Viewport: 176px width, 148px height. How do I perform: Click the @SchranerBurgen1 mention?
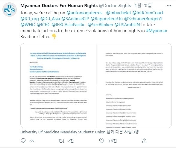(143, 19)
